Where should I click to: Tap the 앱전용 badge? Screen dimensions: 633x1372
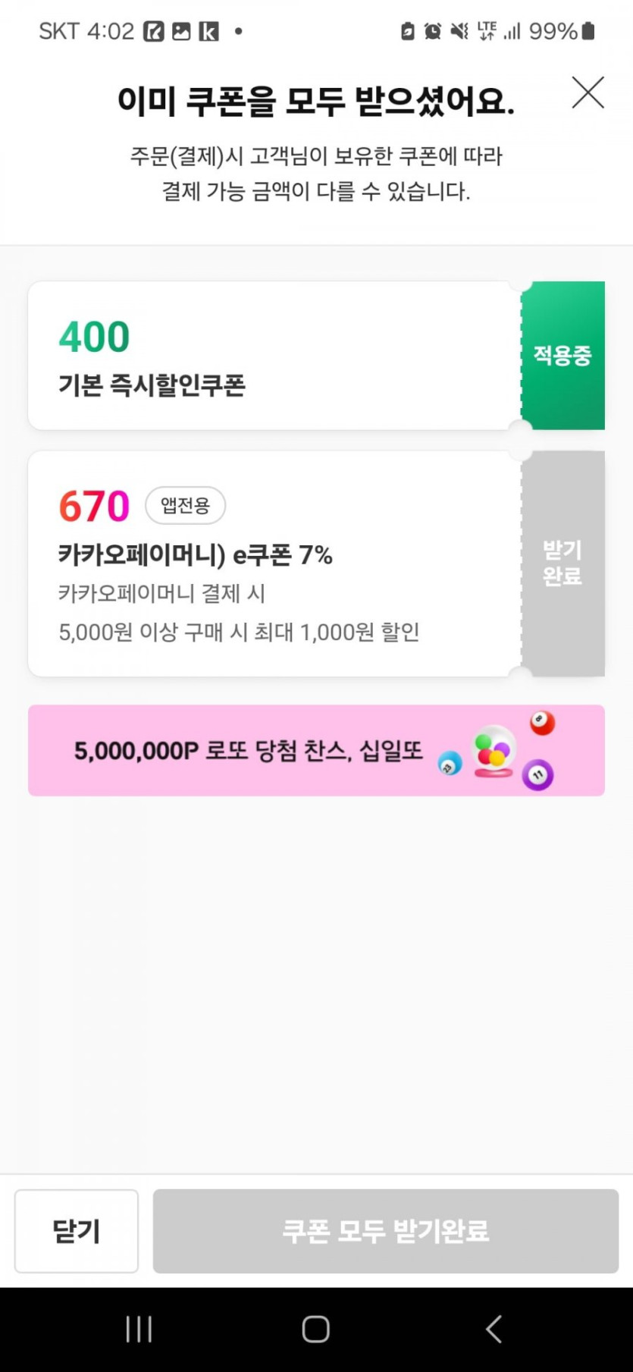click(x=185, y=506)
